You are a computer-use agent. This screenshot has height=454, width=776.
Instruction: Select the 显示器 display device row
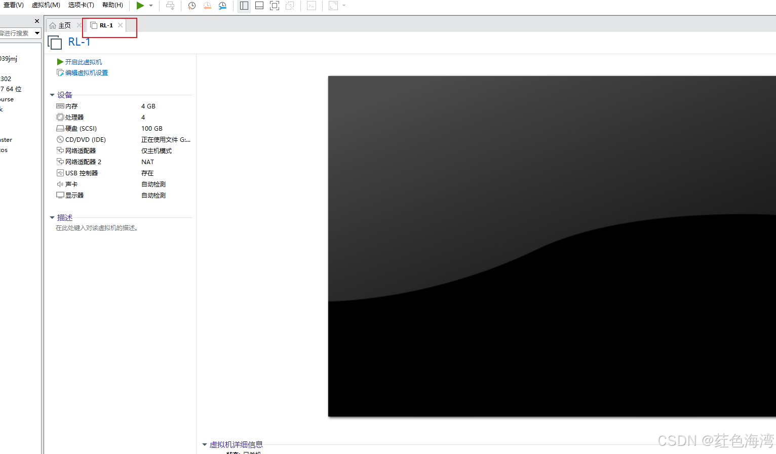(x=123, y=196)
